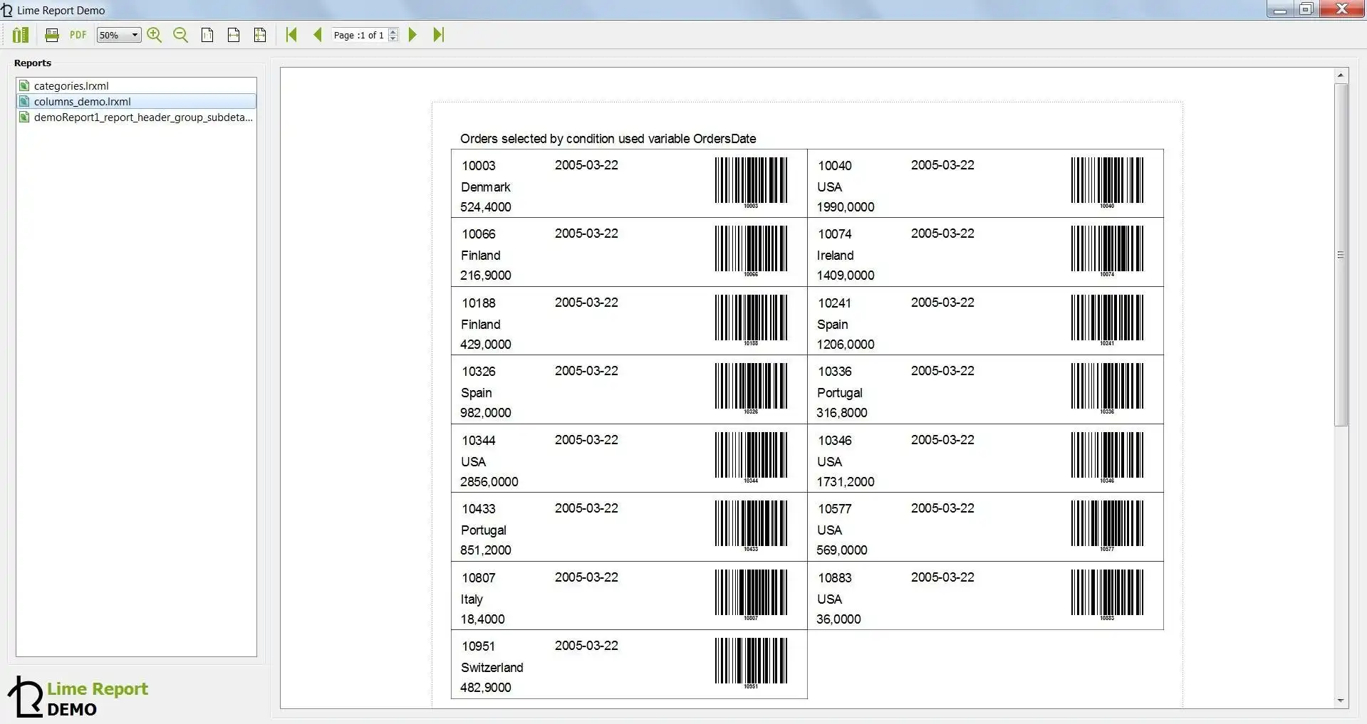The image size is (1367, 724).
Task: Click order number 10883
Action: pyautogui.click(x=835, y=578)
